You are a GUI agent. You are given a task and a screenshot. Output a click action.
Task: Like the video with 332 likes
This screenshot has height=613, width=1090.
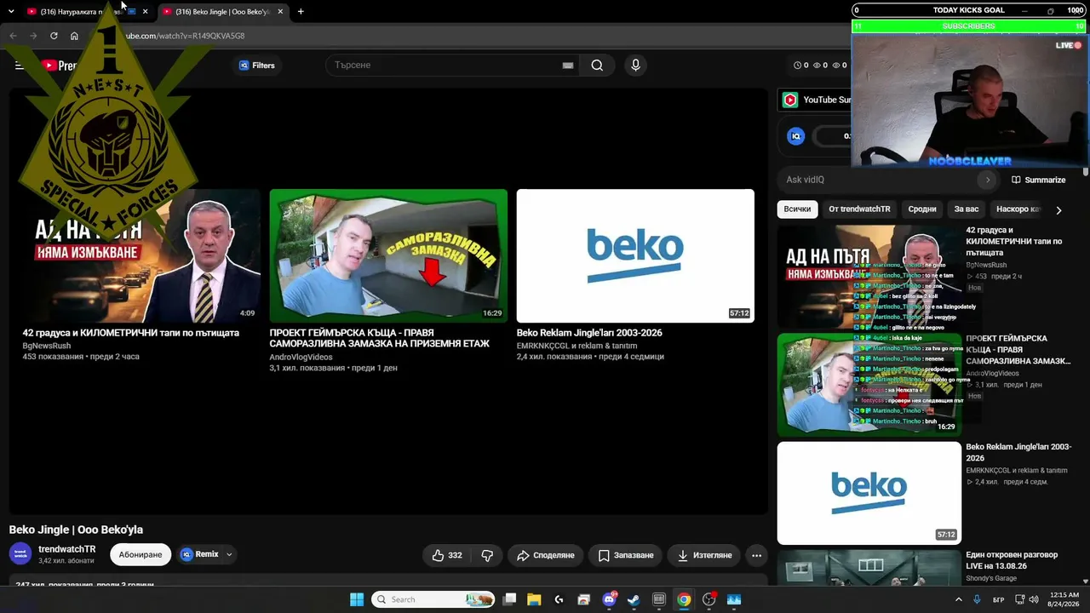pyautogui.click(x=447, y=555)
